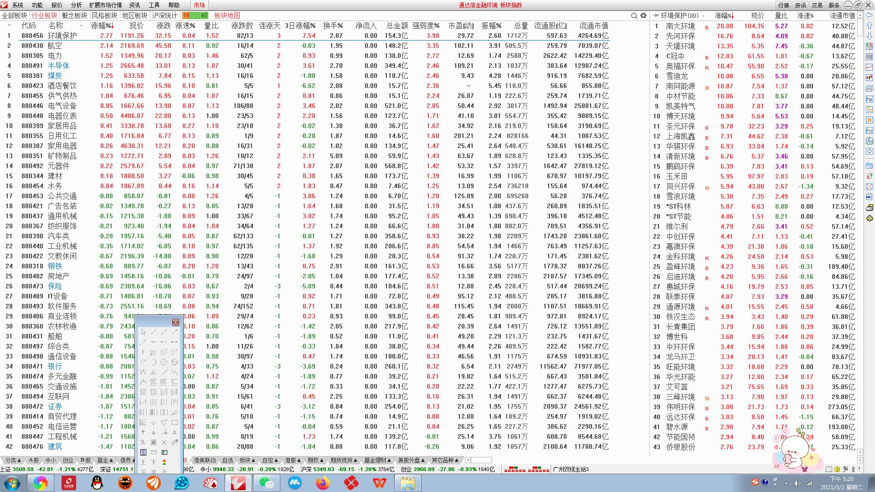
Task: Click the search magnifier icon
Action: coord(634,15)
